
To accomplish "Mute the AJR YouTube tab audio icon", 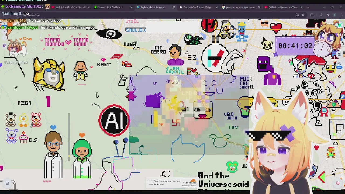I will pos(84,7).
